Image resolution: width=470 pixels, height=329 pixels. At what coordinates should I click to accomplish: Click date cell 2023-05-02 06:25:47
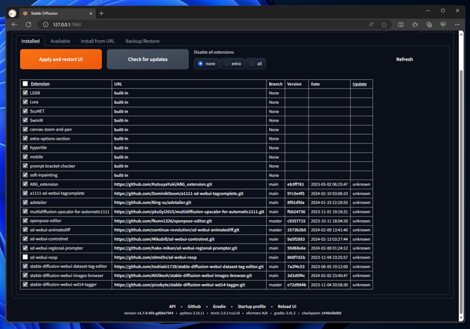[329, 184]
